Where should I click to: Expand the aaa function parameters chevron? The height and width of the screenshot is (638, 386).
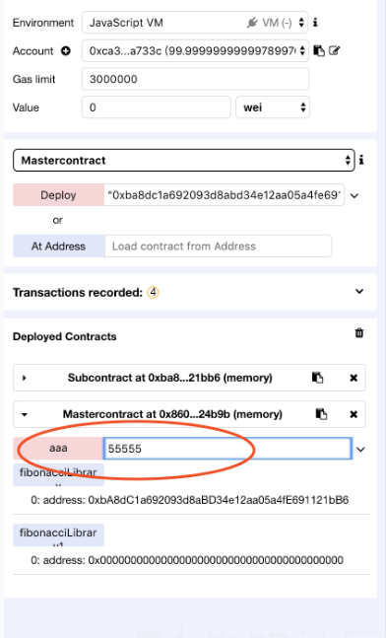click(360, 450)
